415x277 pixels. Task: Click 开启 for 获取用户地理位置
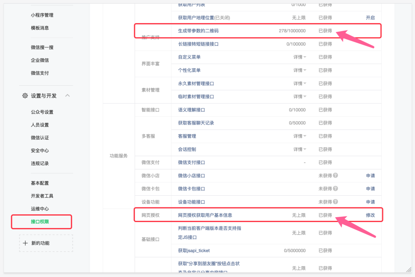click(x=370, y=18)
